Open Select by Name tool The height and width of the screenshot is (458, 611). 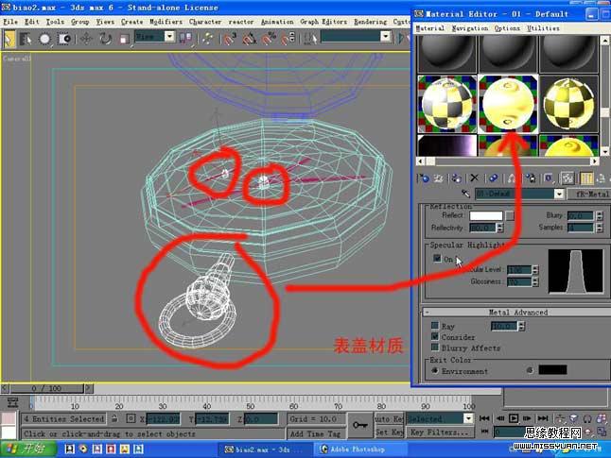(26, 39)
